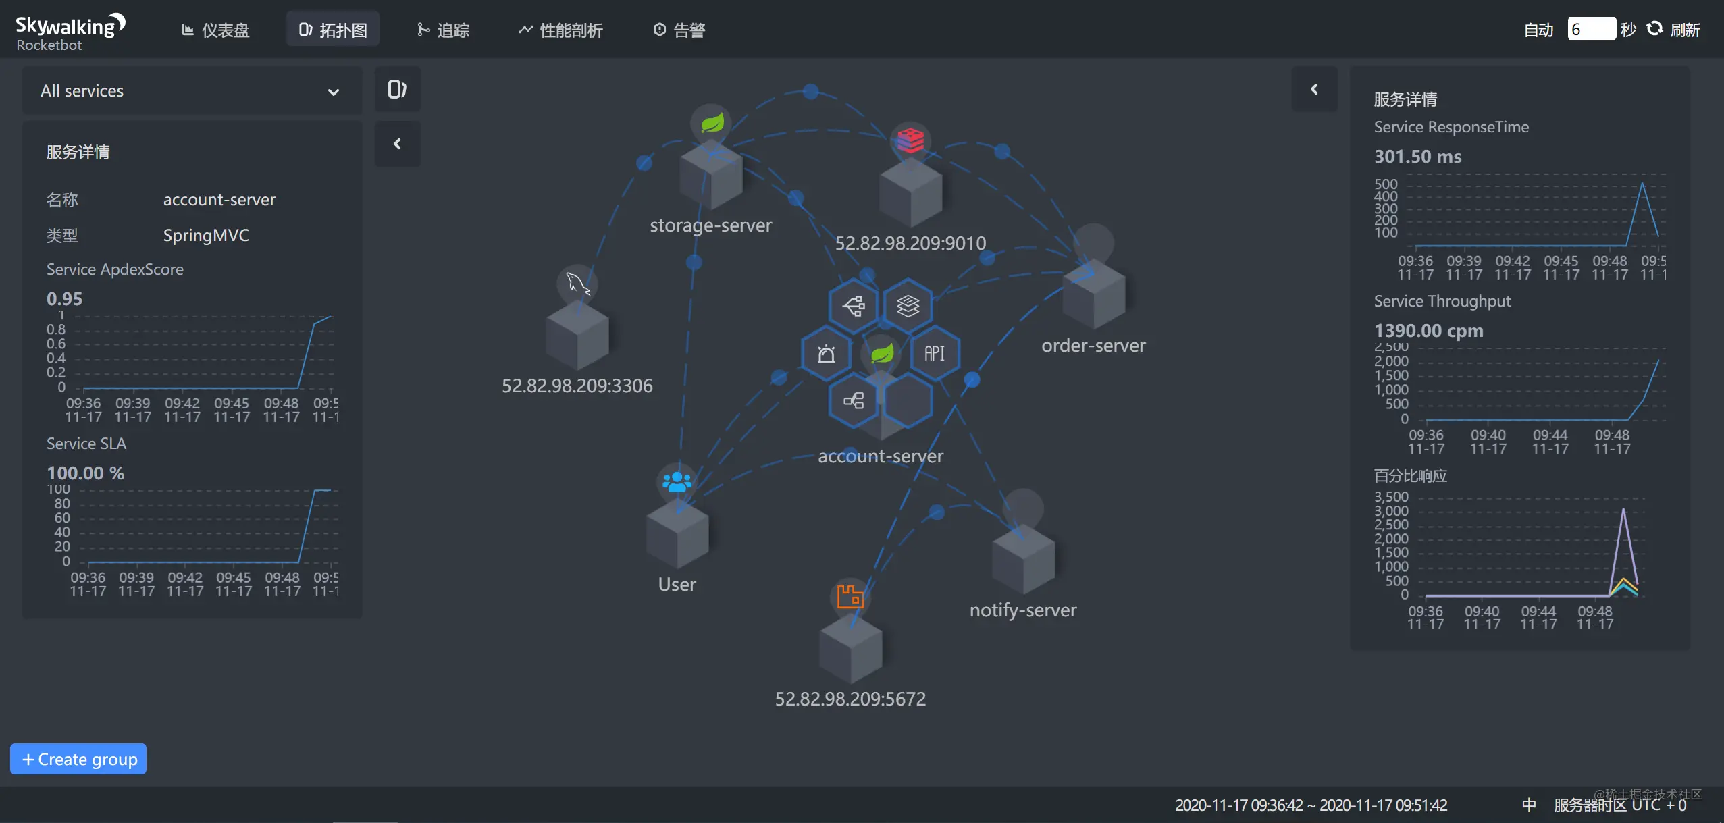
Task: Open the All services dropdown
Action: pyautogui.click(x=191, y=91)
